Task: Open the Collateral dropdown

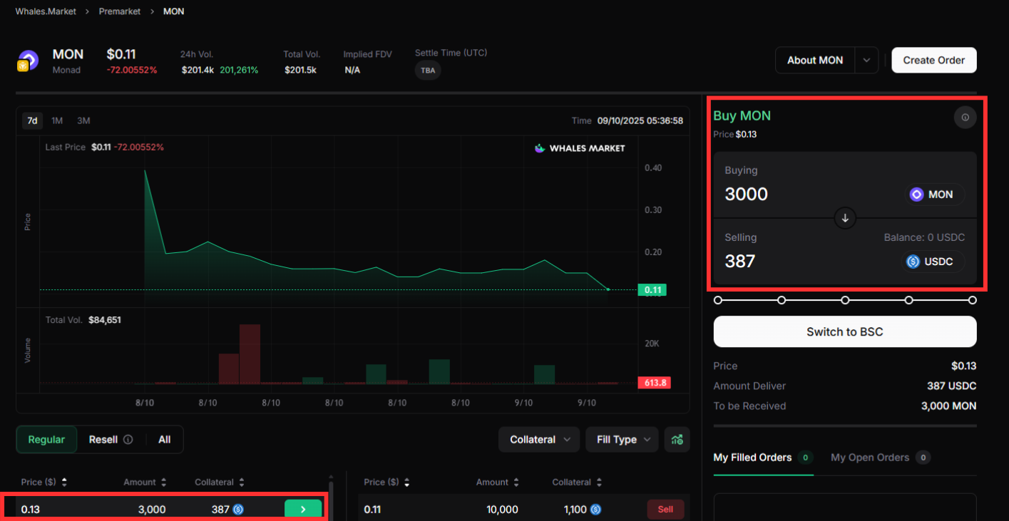Action: [540, 440]
